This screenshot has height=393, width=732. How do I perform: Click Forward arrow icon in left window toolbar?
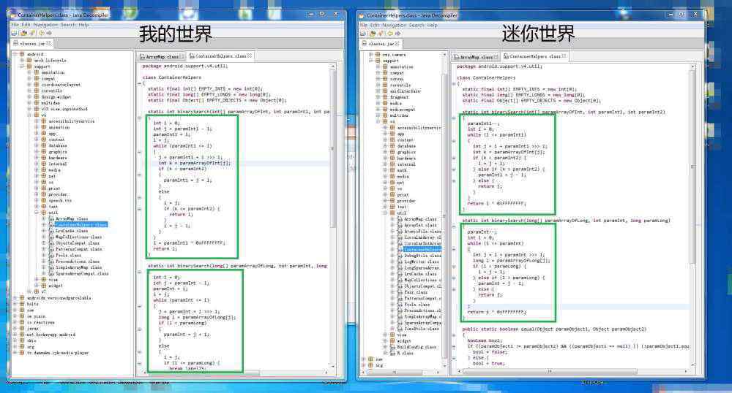(49, 33)
